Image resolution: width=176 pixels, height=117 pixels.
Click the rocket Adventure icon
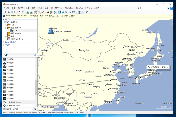(87, 12)
